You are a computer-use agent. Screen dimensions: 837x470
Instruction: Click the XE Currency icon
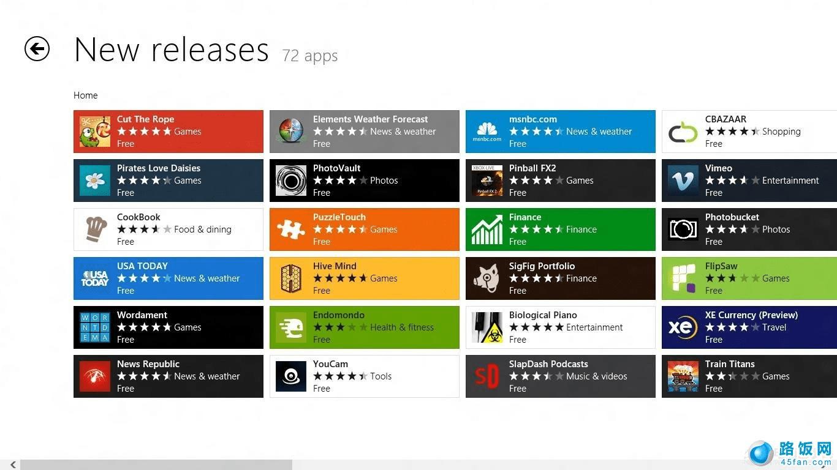coord(683,327)
